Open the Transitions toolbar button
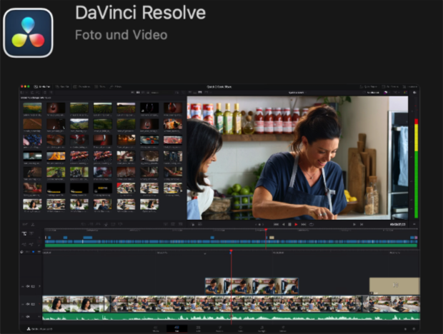443x334 pixels. (81, 86)
